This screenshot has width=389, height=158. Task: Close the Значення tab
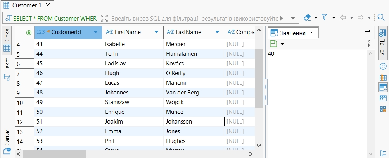click(313, 33)
